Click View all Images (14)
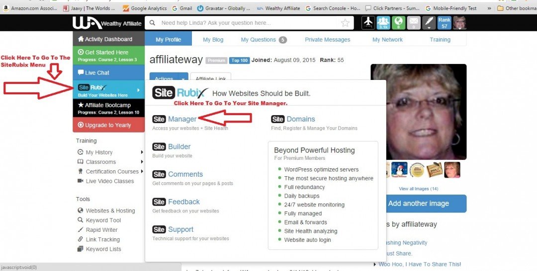 coord(419,189)
